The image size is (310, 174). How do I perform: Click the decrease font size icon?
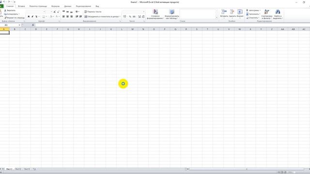click(x=58, y=12)
